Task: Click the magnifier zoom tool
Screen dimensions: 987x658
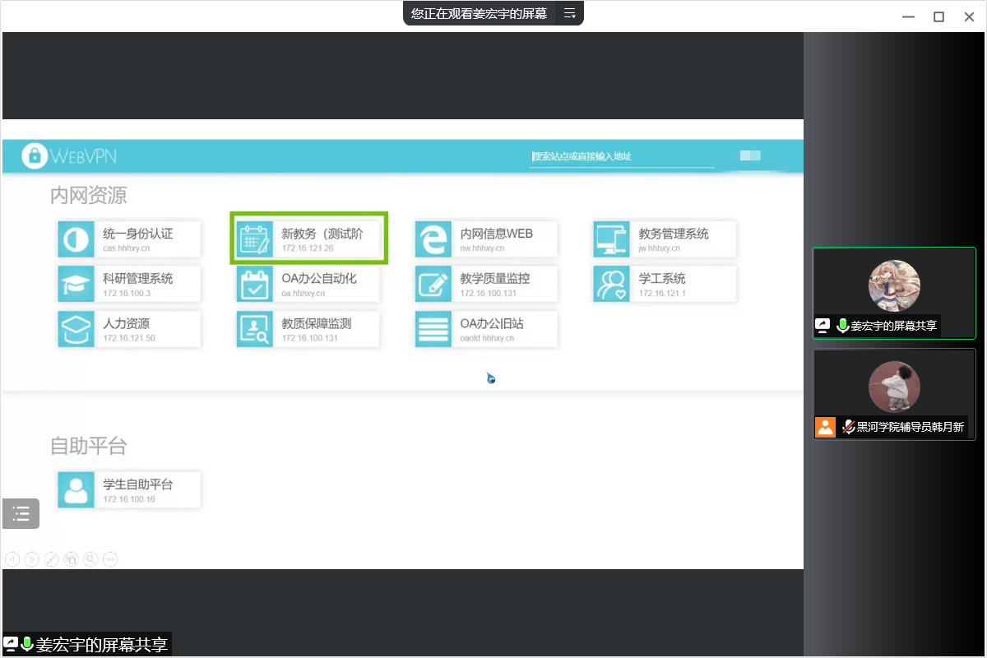Action: (90, 559)
